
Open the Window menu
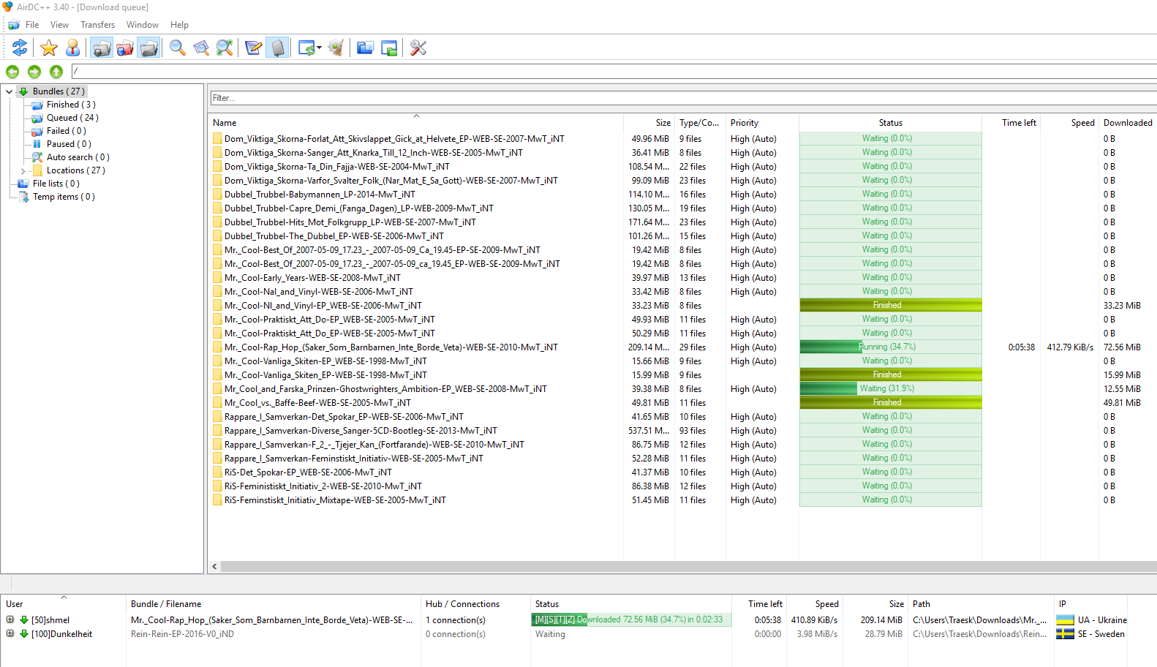click(x=143, y=25)
